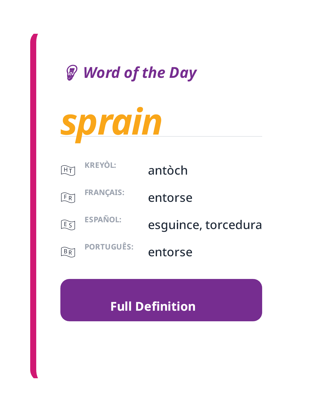Click the FRANÇAIS label text
This screenshot has width=317, height=412.
click(x=105, y=192)
